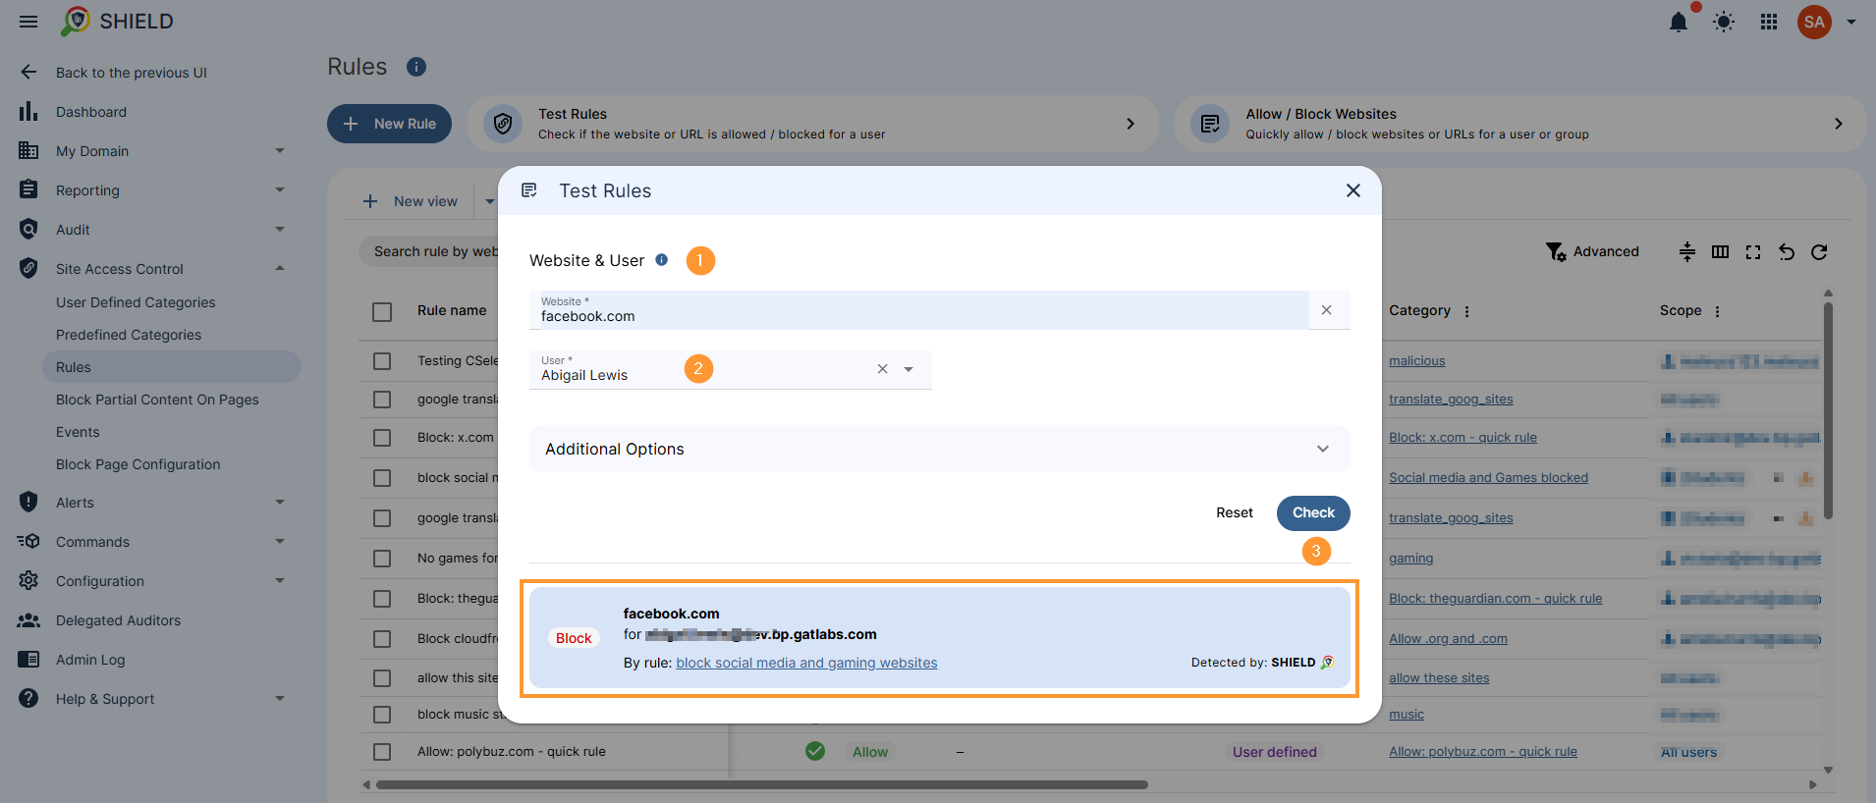Click the New Rule button
The height and width of the screenshot is (803, 1876).
click(389, 124)
